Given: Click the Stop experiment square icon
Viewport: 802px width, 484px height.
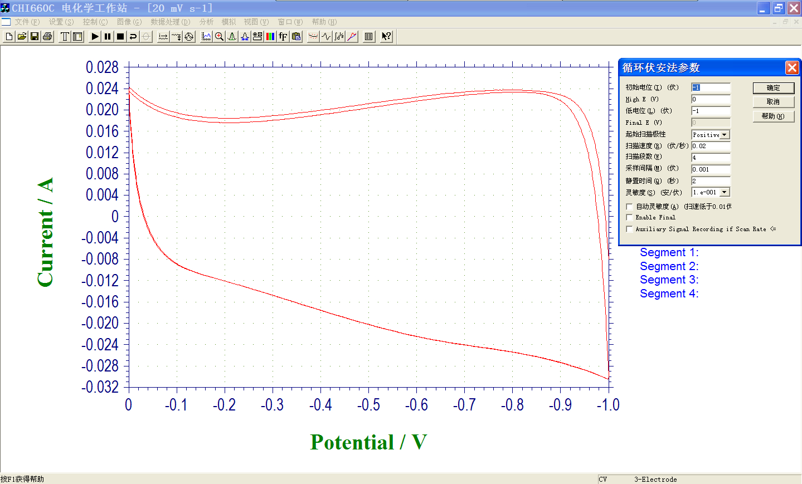Looking at the screenshot, I should tap(120, 37).
